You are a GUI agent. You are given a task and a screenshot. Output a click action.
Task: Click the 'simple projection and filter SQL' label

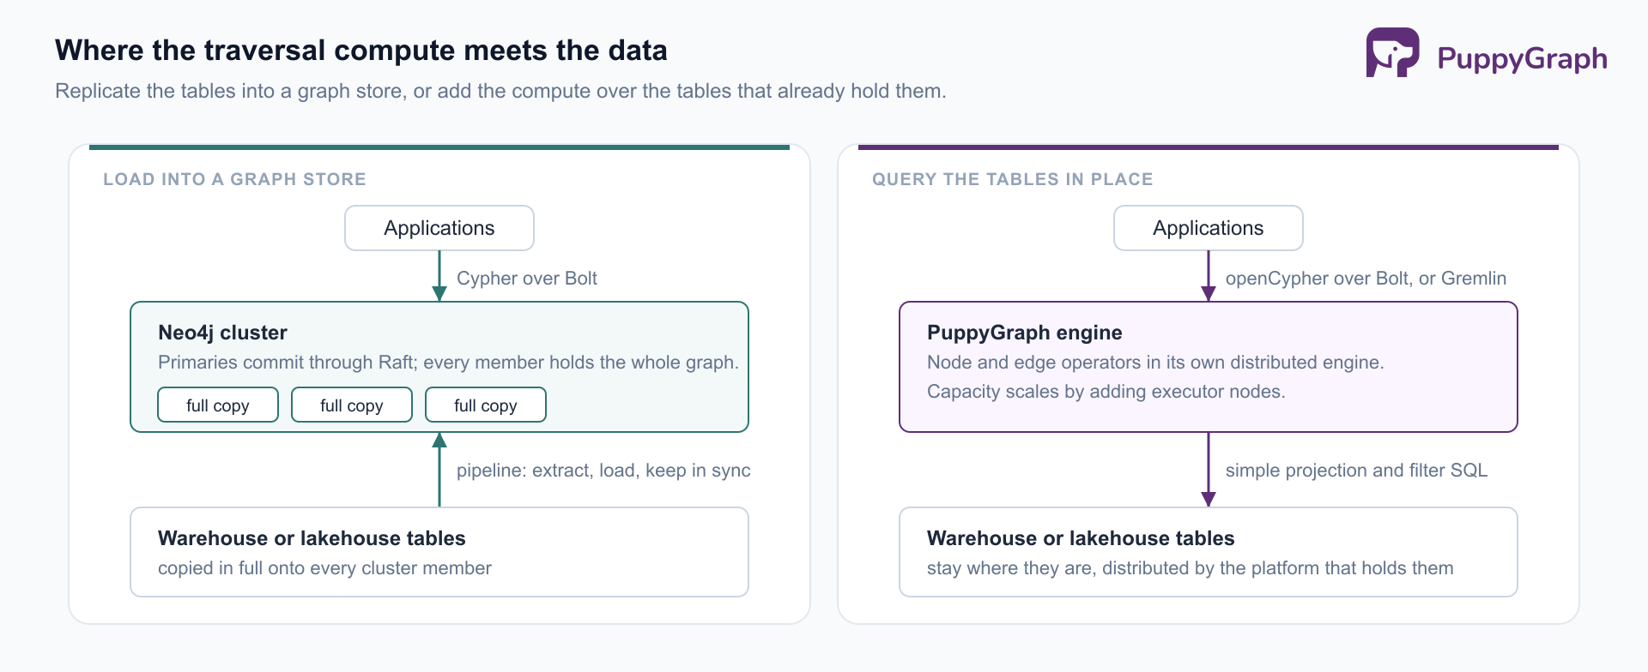pyautogui.click(x=1356, y=470)
